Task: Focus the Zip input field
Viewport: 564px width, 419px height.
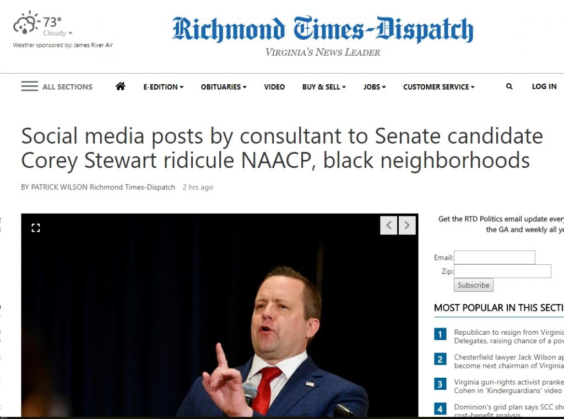Action: click(x=502, y=271)
